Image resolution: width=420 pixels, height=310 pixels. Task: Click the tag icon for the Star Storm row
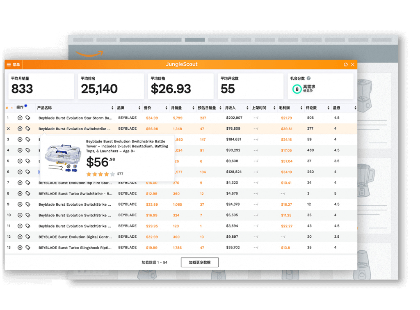point(28,118)
